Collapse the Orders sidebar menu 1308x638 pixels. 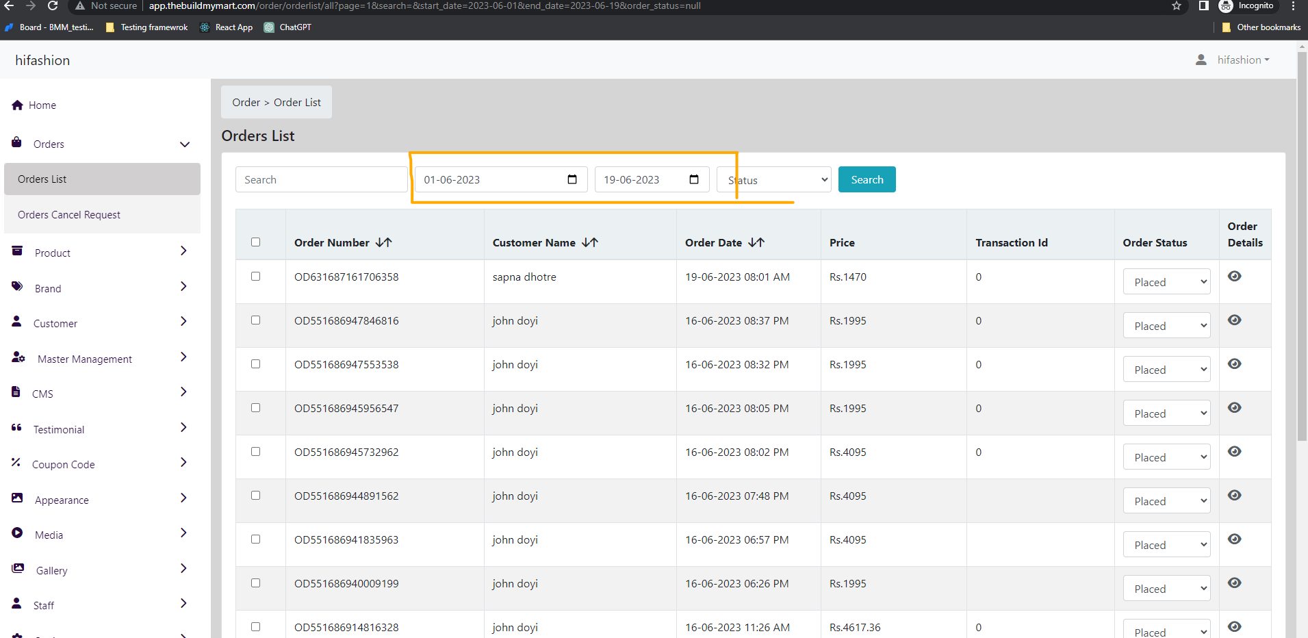pos(185,144)
